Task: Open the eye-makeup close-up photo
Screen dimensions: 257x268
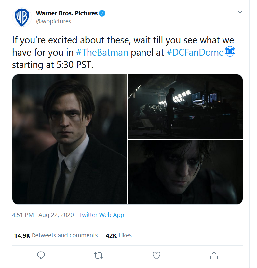Action: click(185, 172)
